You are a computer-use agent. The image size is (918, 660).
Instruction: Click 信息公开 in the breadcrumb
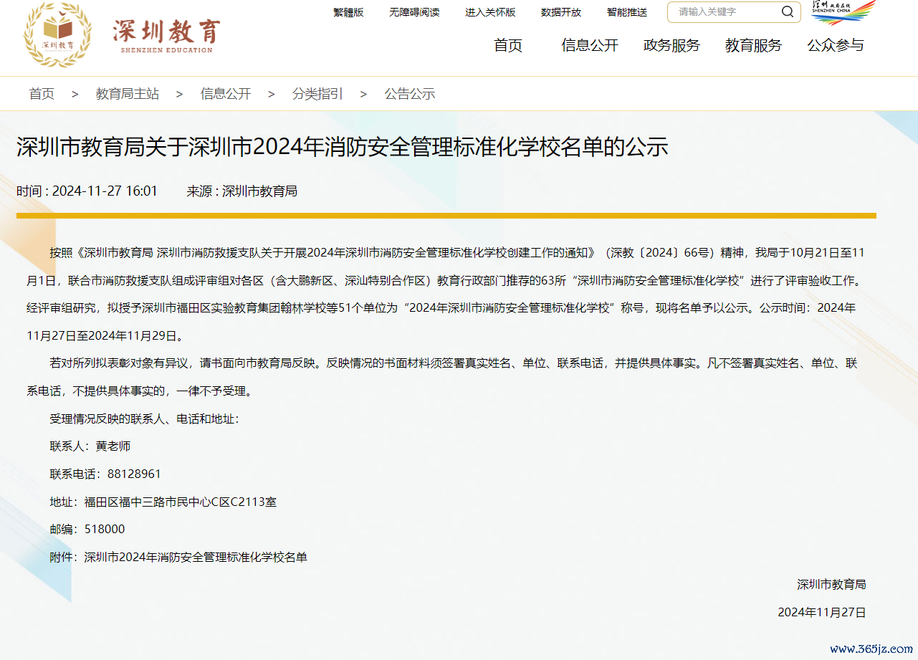pos(226,94)
